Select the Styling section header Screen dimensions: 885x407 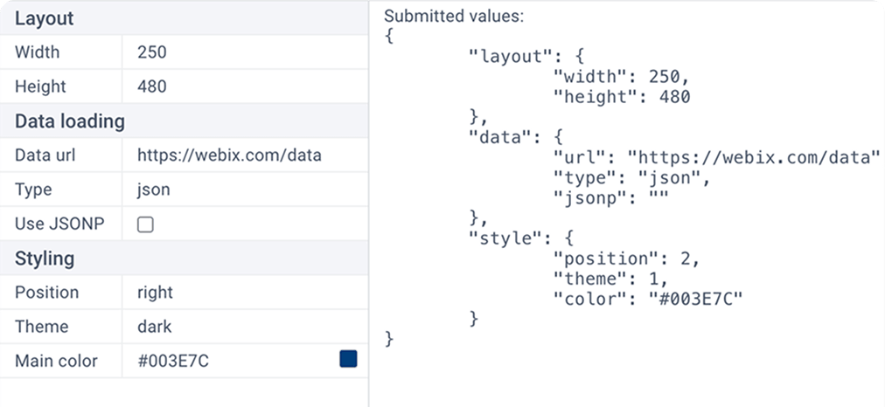coord(45,259)
